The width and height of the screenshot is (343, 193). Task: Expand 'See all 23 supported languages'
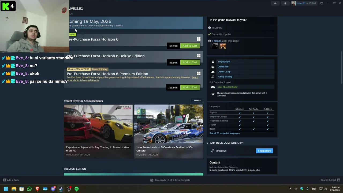pos(225,133)
